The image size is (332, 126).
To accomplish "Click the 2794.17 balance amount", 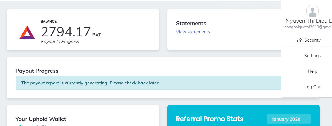I will [66, 32].
